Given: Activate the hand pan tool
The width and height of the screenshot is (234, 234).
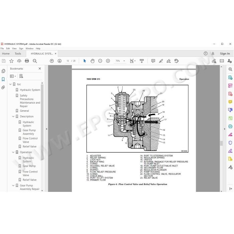Looking at the screenshot, I should [92, 61].
